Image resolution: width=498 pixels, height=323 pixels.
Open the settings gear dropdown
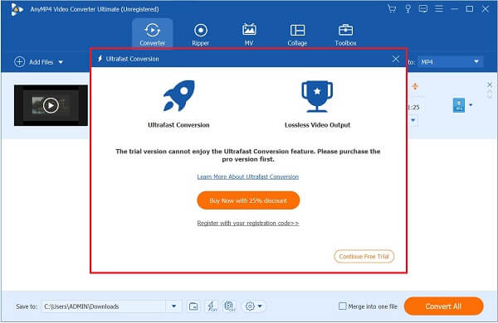[254, 306]
